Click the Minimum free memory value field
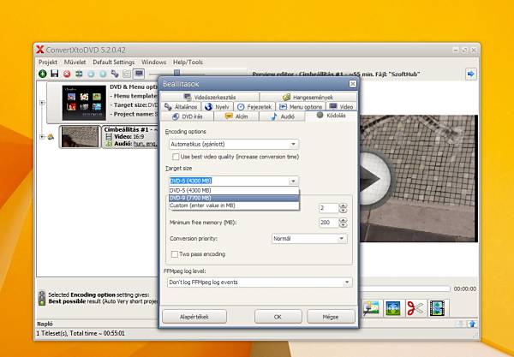 point(329,223)
